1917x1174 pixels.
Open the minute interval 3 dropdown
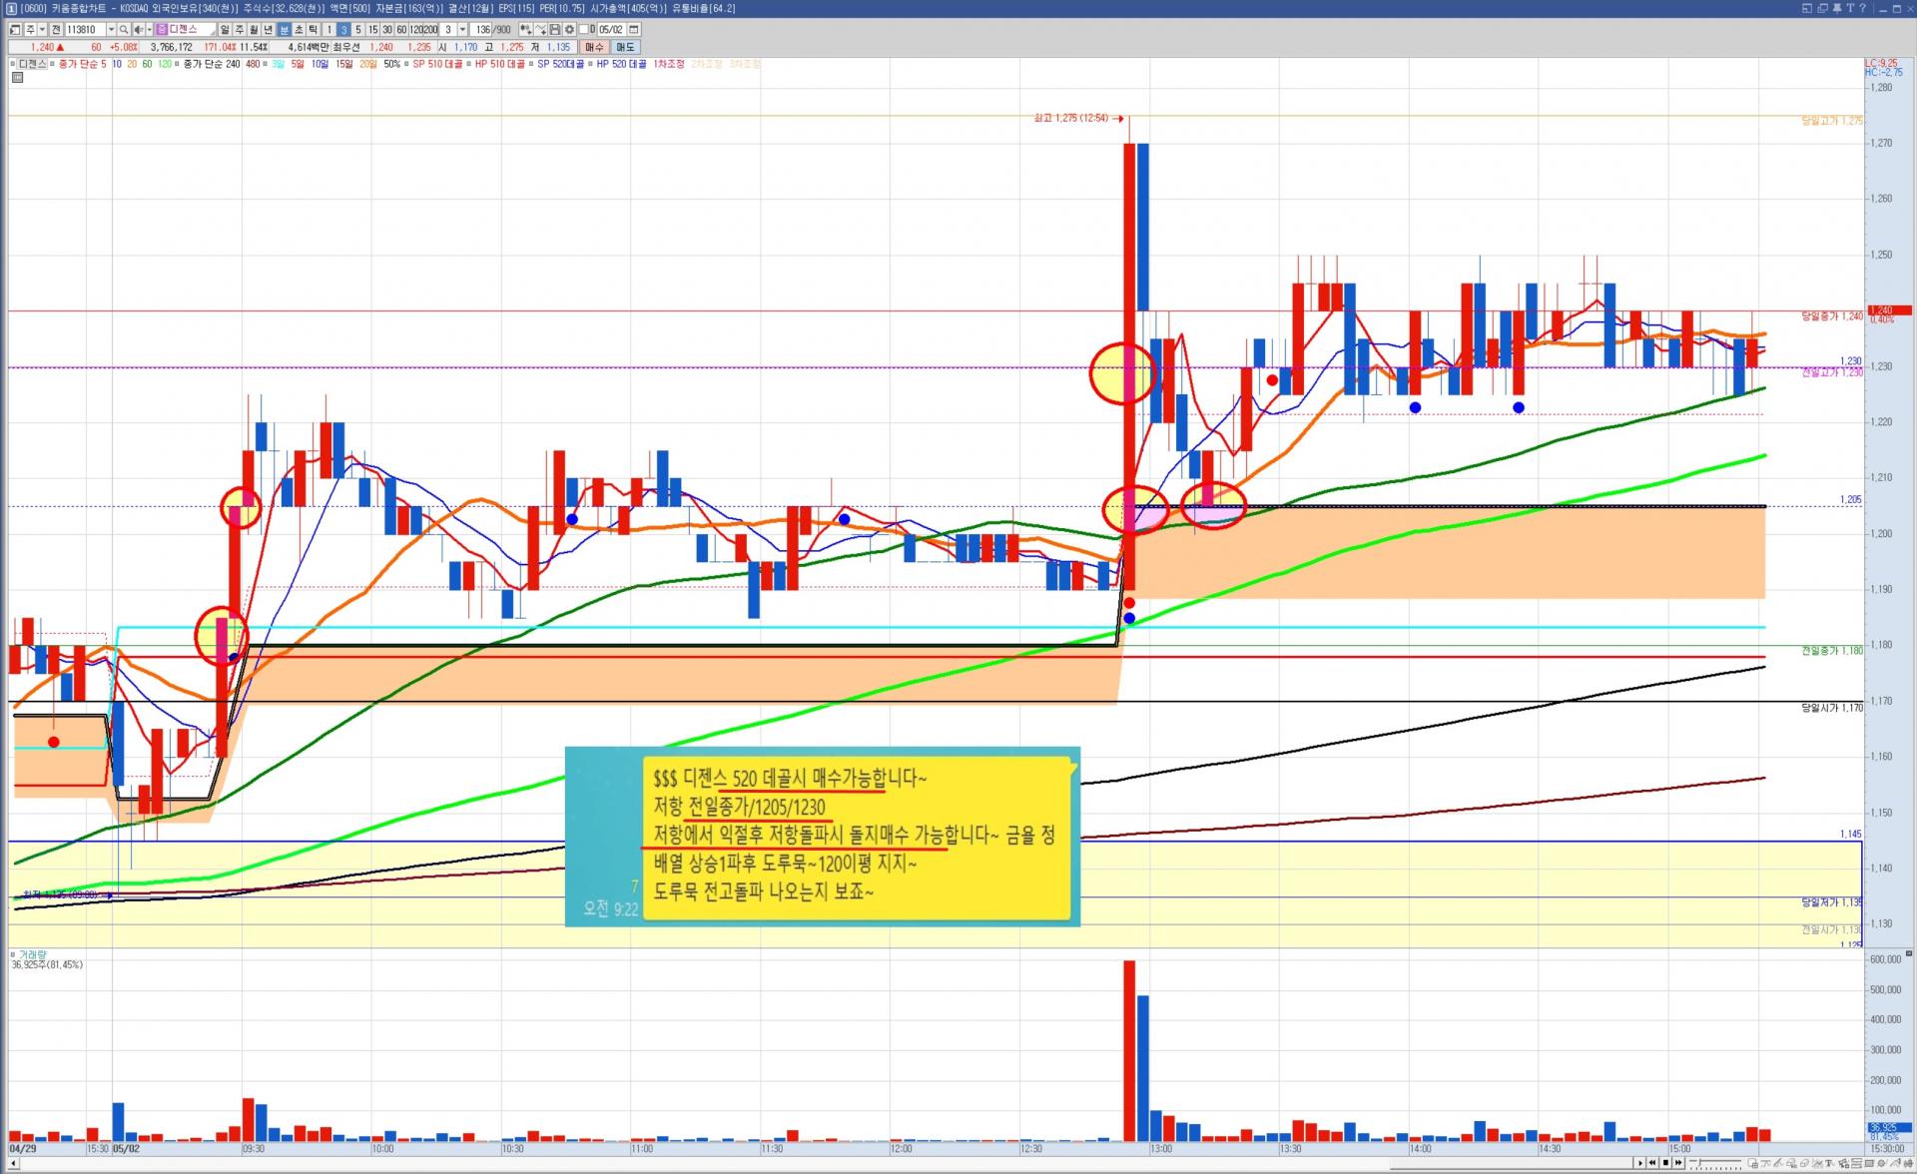point(462,30)
